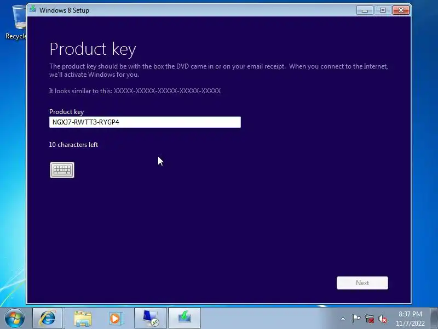Click sample key XXXXX-XXXXX-XXXXX-XXXXX-XXXXX text
The width and height of the screenshot is (438, 329).
tap(167, 91)
